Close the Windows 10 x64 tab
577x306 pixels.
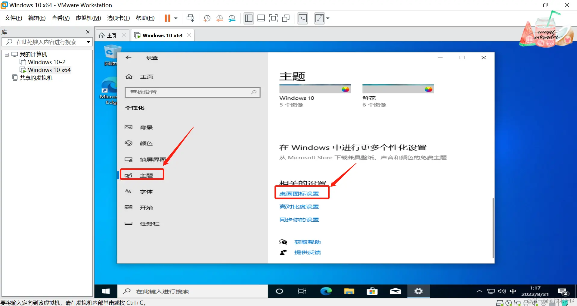[x=189, y=35]
